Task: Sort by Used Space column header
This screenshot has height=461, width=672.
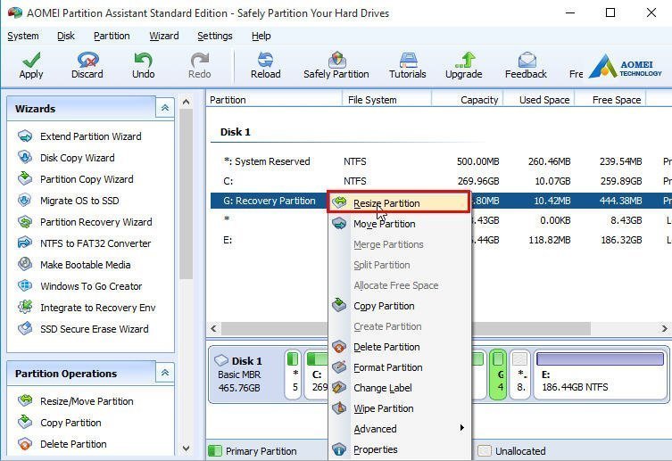Action: [x=539, y=100]
